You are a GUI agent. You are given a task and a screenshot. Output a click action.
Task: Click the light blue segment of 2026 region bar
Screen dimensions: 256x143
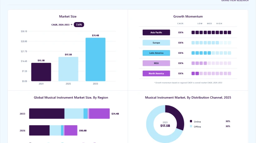(x=55, y=130)
